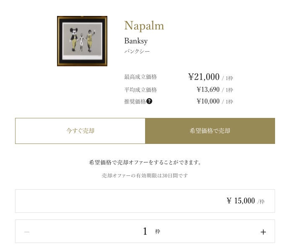The image size is (291, 248).
Task: Open the Napalm artwork thumbnail
Action: point(82,41)
